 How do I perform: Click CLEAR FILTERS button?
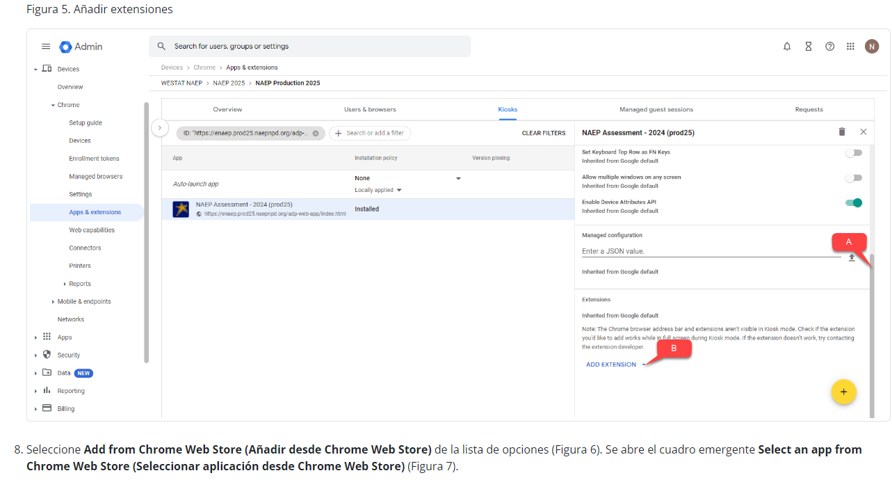(x=543, y=133)
